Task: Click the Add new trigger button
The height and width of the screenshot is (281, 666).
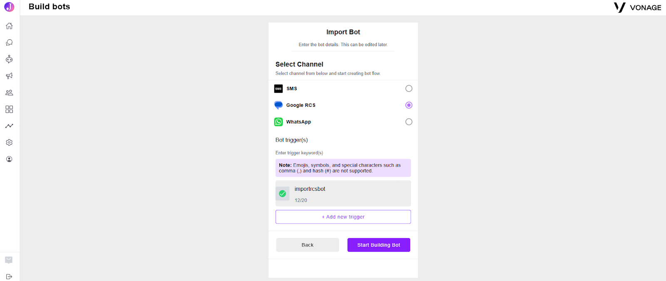Action: (x=343, y=217)
